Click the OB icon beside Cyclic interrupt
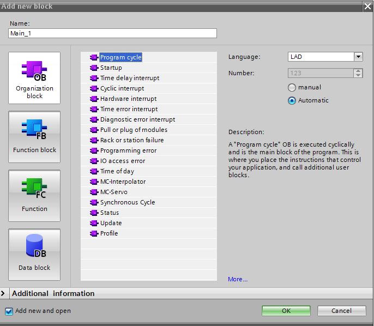Image resolution: width=374 pixels, height=326 pixels. 94,88
